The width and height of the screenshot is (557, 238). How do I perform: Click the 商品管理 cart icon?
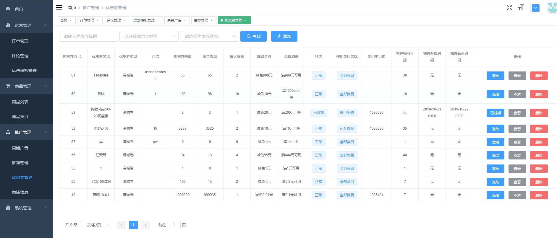pyautogui.click(x=8, y=86)
